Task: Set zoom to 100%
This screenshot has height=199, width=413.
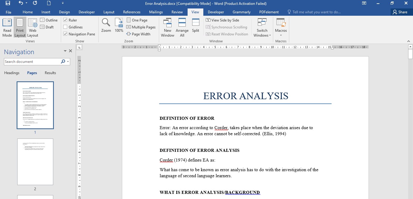Action: point(119,25)
